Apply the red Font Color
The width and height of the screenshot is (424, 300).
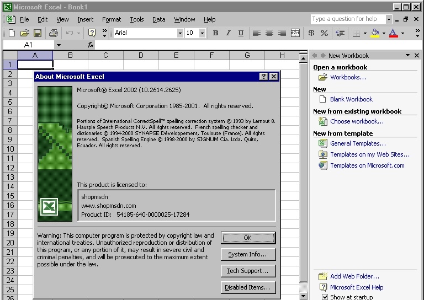click(394, 33)
